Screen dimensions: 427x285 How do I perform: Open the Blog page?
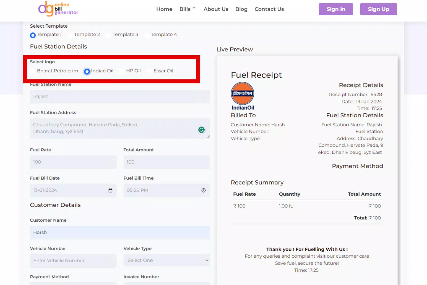click(x=241, y=9)
